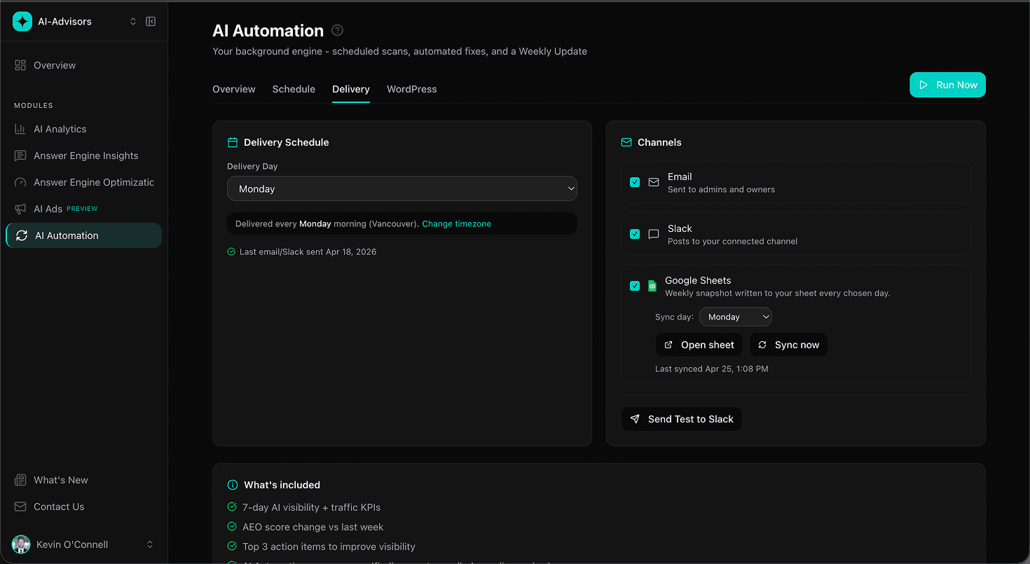Click the info icon beside What's included
This screenshot has height=564, width=1030.
pos(233,485)
